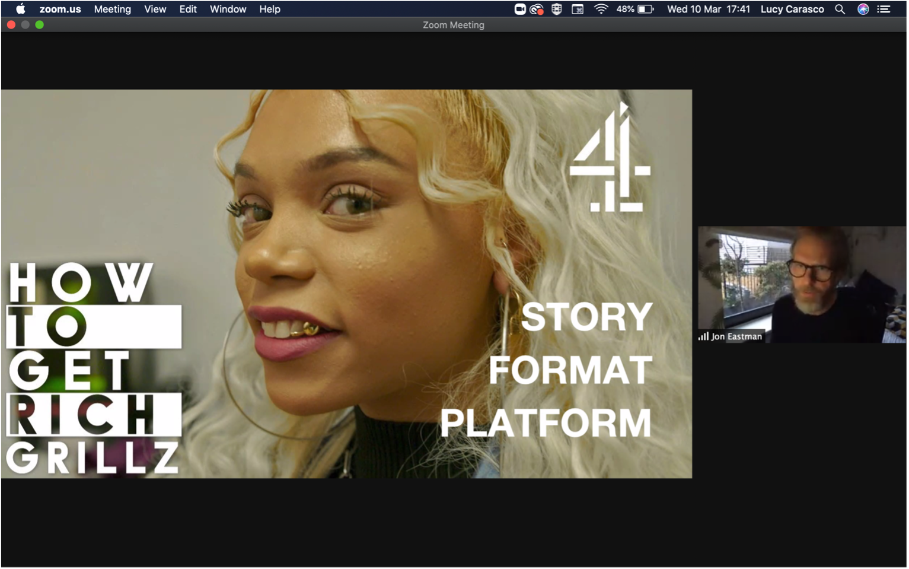Screen dimensions: 909x569
Task: Click the GRILLZ title text on slide
Action: click(x=93, y=457)
